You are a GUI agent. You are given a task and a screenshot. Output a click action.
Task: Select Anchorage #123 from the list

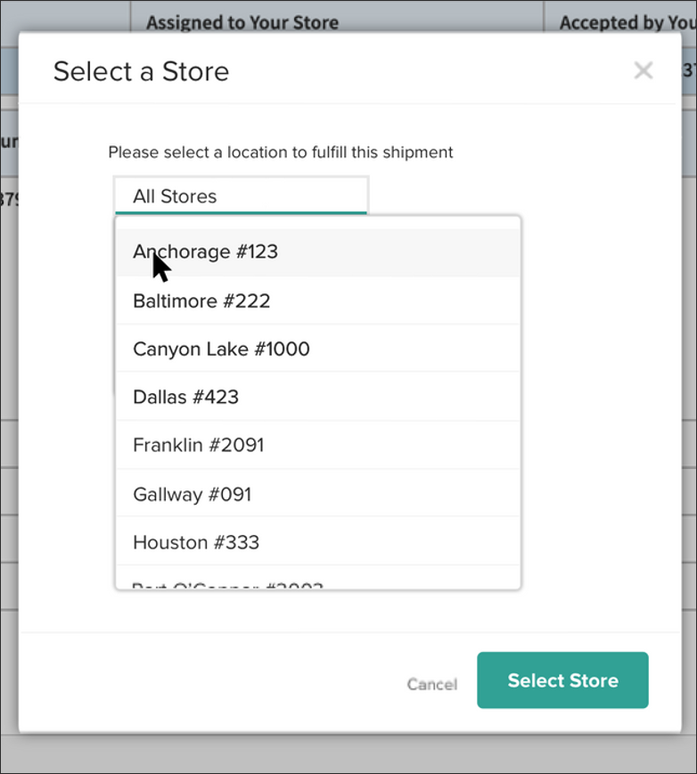205,251
